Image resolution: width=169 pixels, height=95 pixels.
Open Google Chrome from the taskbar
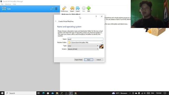(x=76, y=93)
